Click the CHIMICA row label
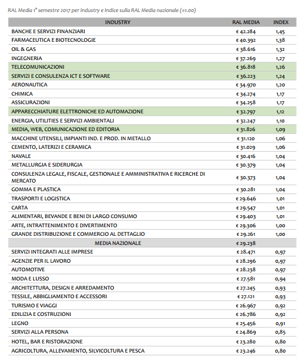Screen dimensions: 303x360 click(22, 94)
